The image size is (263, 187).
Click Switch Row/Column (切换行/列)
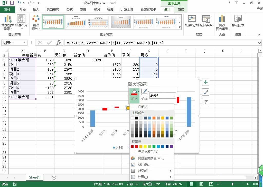point(192,21)
